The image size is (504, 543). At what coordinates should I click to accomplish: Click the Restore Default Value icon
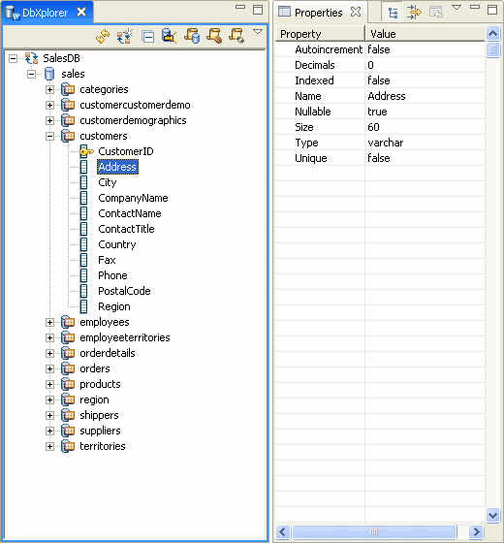[436, 13]
